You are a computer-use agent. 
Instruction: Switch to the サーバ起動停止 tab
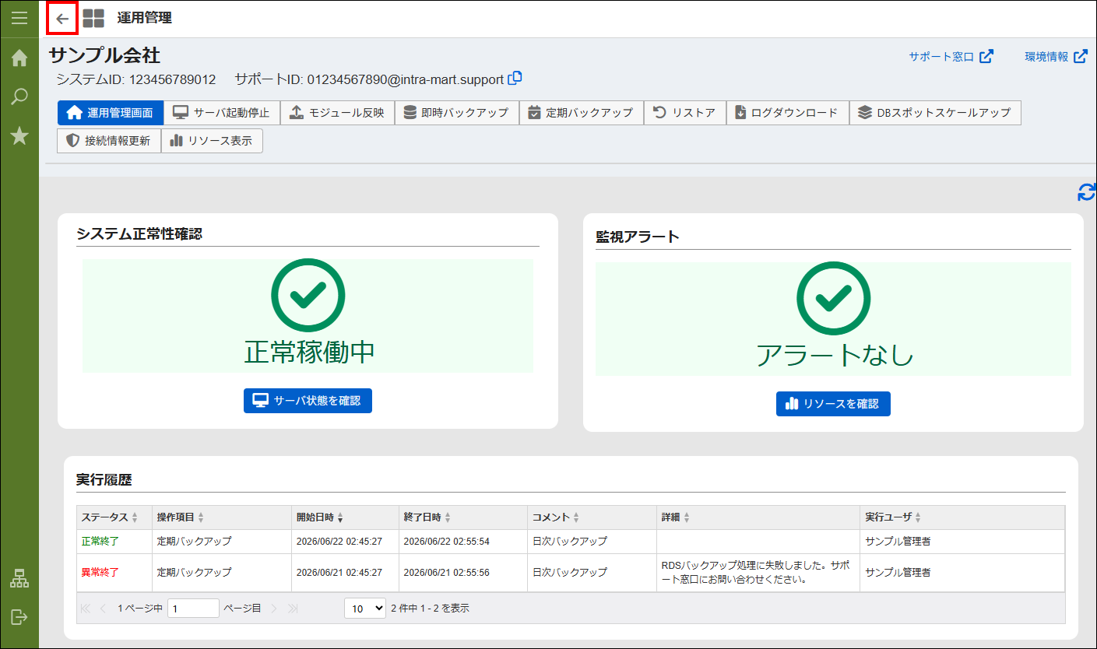pos(222,113)
